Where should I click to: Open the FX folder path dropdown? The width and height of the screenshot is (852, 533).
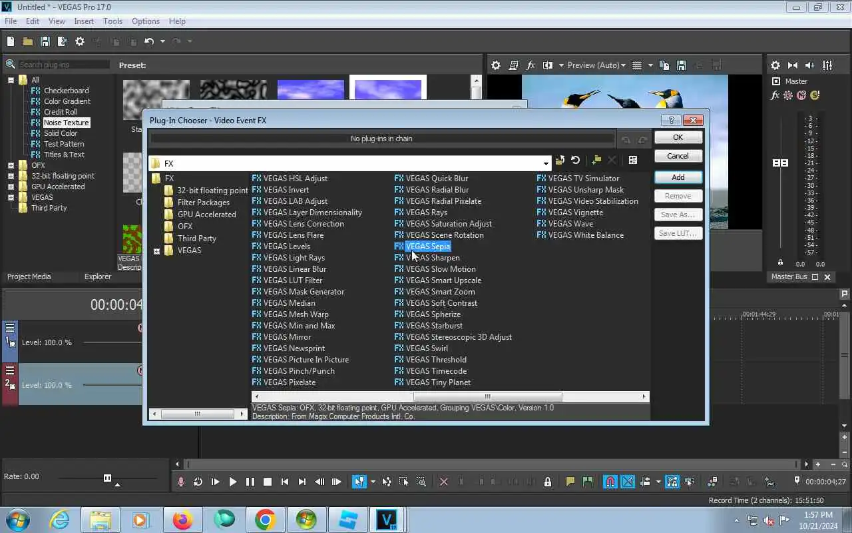(x=546, y=163)
